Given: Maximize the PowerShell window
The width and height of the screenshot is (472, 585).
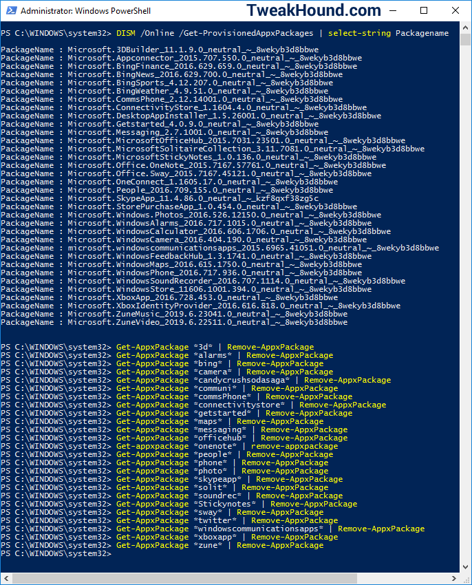Looking at the screenshot, I should (424, 10).
